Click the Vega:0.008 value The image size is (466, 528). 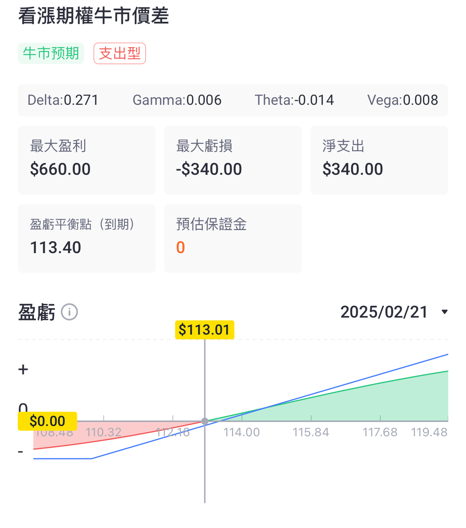(x=403, y=100)
